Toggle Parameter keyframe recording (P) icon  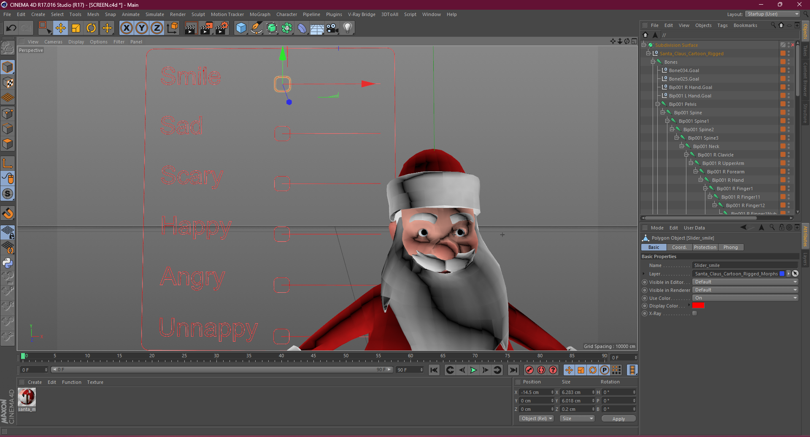[605, 370]
